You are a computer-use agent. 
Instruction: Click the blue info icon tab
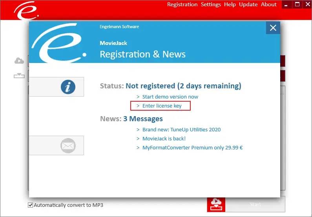[68, 87]
